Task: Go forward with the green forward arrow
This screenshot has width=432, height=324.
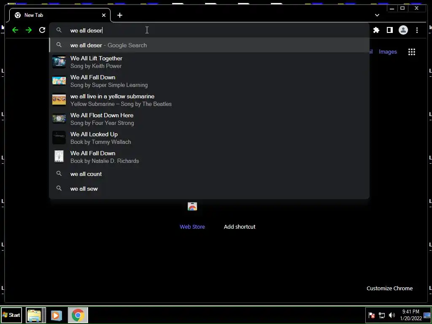Action: [29, 30]
